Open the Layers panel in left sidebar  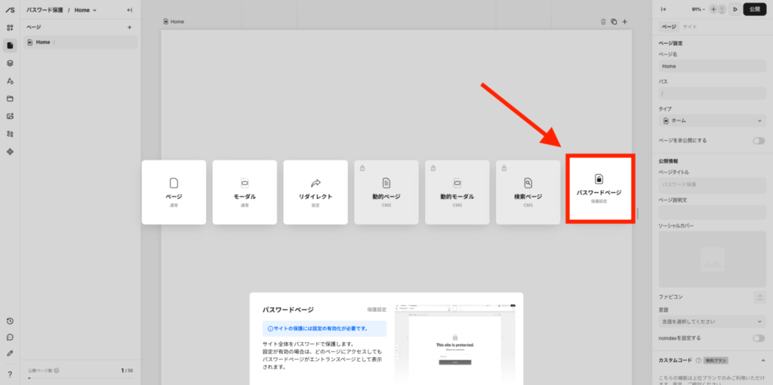coord(10,63)
